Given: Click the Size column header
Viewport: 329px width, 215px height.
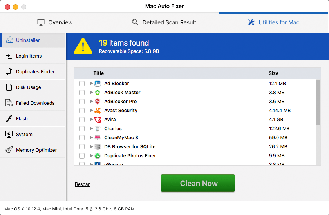Looking at the screenshot, I should pyautogui.click(x=274, y=73).
